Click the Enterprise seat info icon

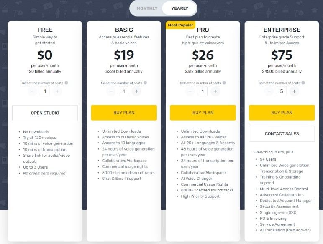(303, 83)
